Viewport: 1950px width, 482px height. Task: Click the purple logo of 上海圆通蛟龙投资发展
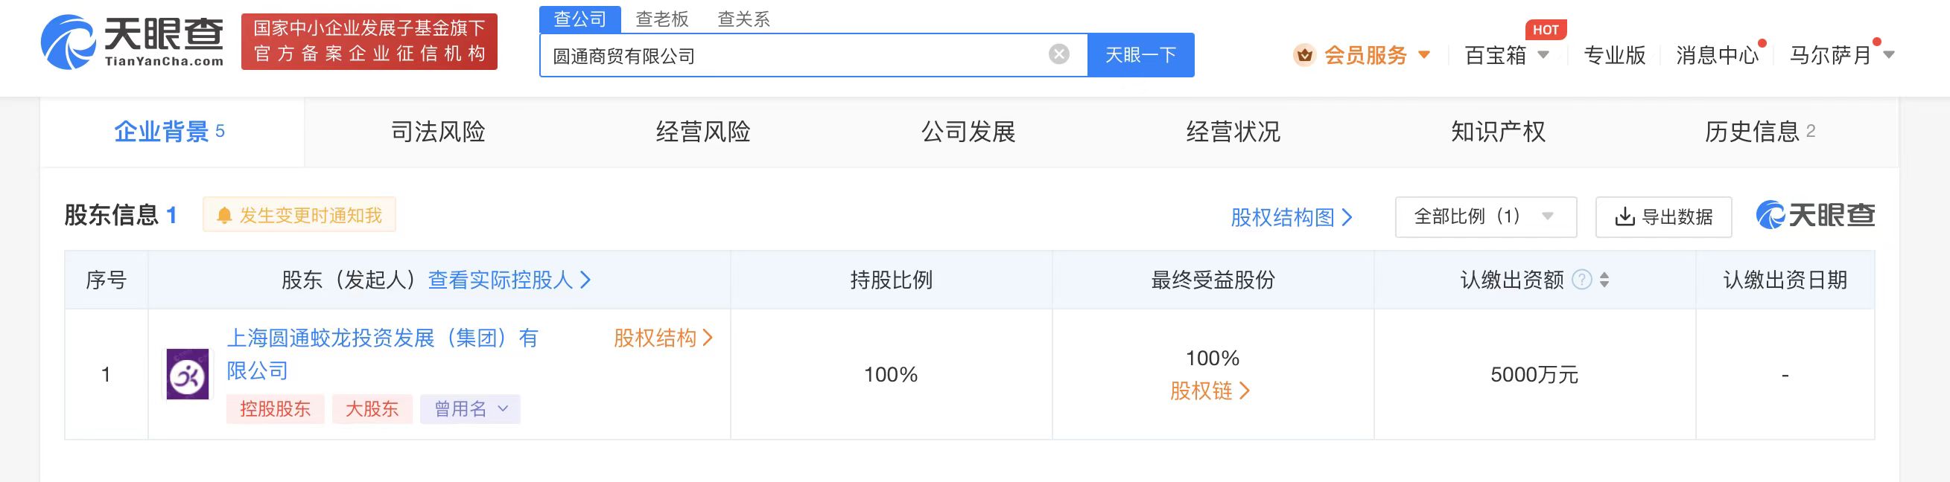pyautogui.click(x=188, y=374)
